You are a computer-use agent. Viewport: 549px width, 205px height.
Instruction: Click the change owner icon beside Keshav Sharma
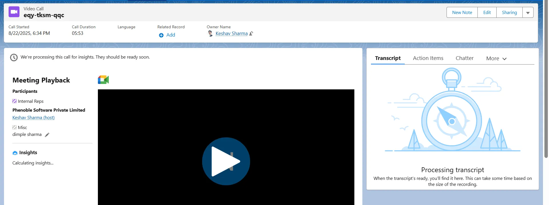(x=251, y=34)
